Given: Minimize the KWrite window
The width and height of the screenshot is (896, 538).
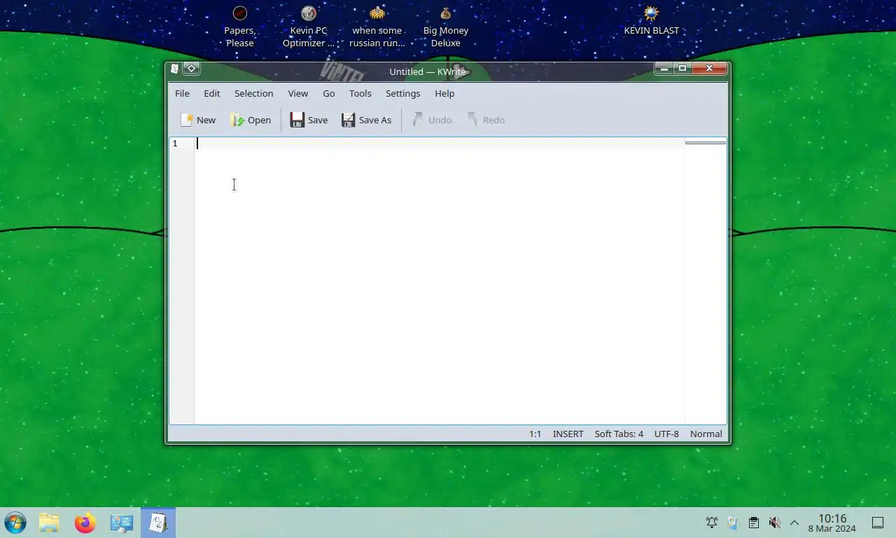Looking at the screenshot, I should click(x=664, y=68).
